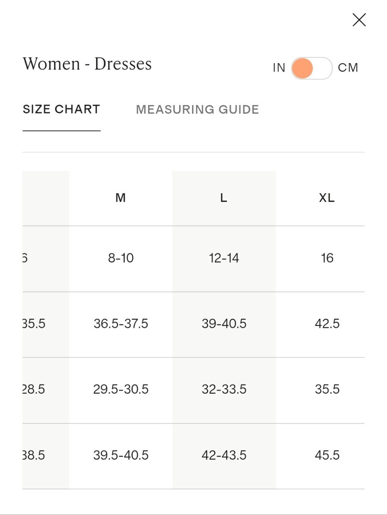Click the 39.5-40.5 measurement cell

[121, 455]
